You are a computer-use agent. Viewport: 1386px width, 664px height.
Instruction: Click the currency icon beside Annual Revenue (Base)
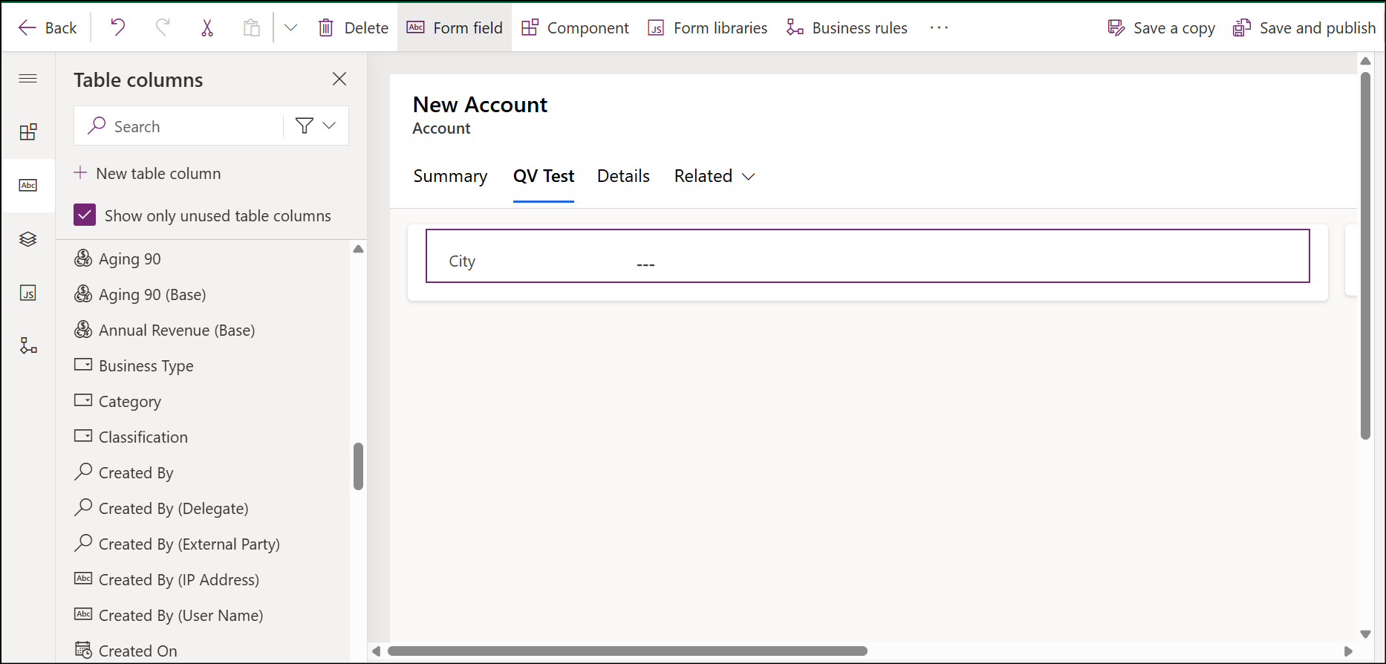tap(83, 329)
